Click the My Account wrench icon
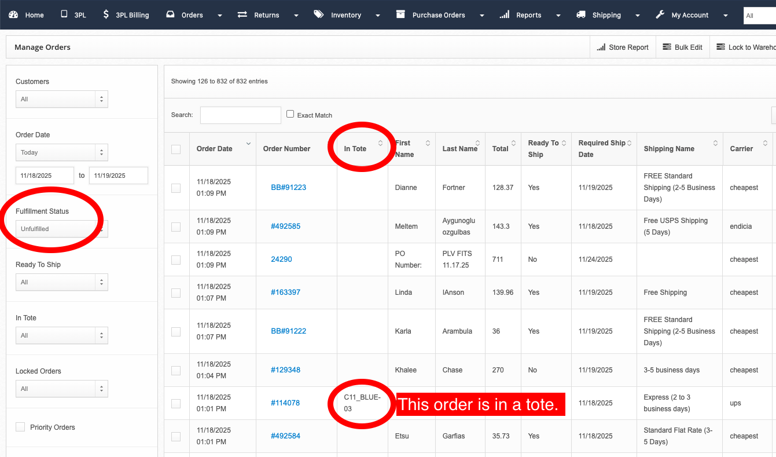 click(660, 14)
